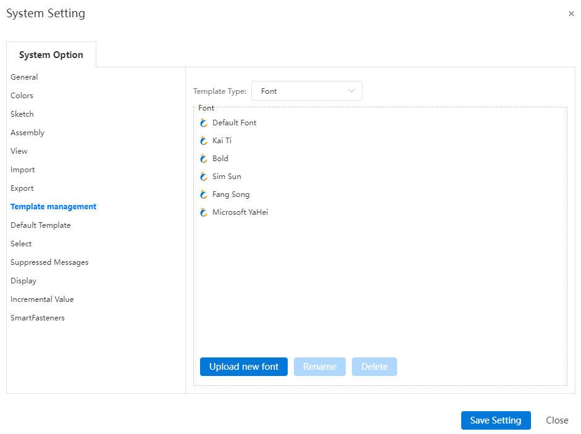Open the Suppressed Messages section
581x434 pixels.
[x=49, y=262]
